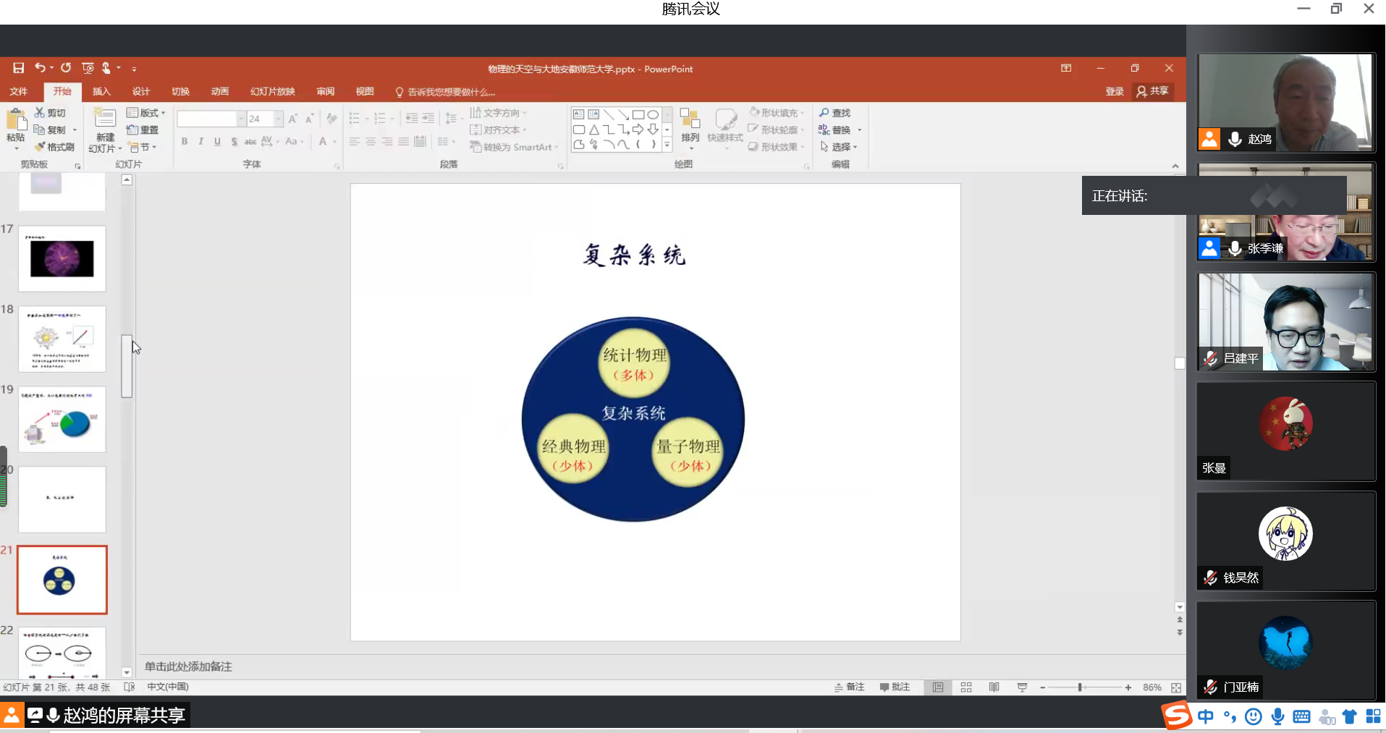Viewport: 1386px width, 733px height.
Task: Click the Share (共享) button
Action: [1153, 91]
